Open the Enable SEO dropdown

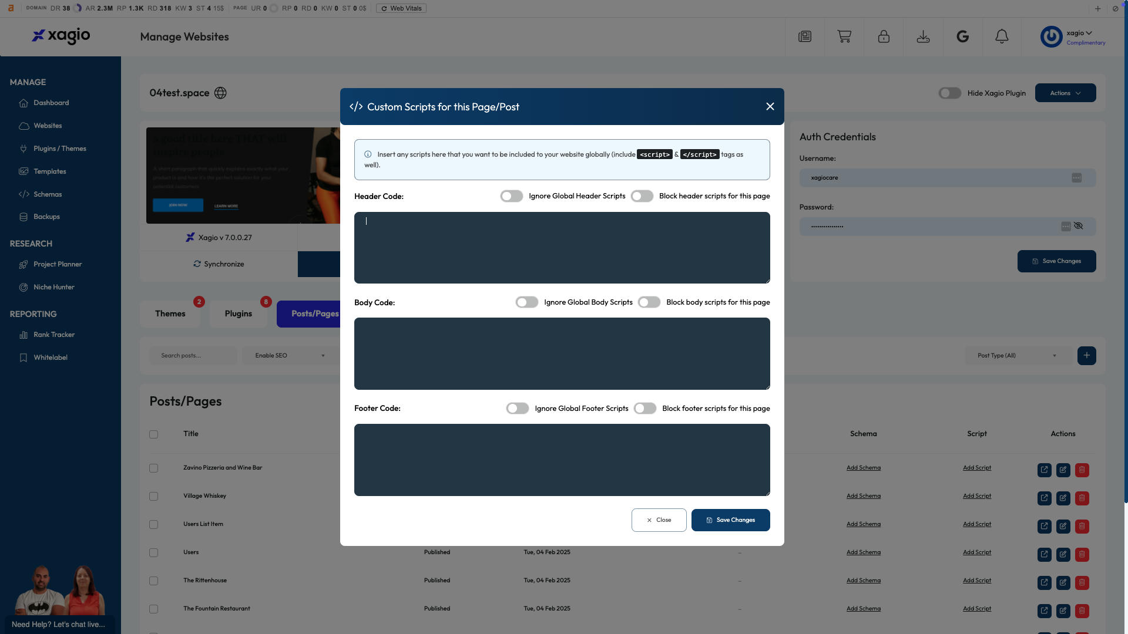[x=290, y=355]
